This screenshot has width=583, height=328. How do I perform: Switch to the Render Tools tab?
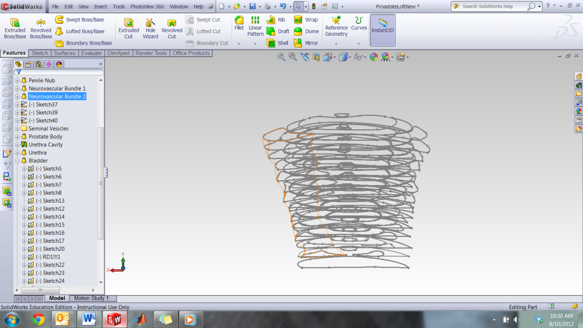tap(151, 53)
